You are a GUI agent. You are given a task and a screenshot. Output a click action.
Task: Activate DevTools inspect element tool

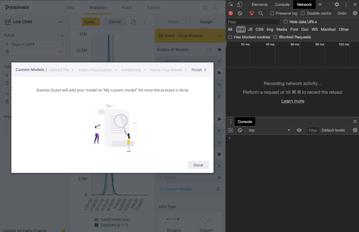[231, 4]
